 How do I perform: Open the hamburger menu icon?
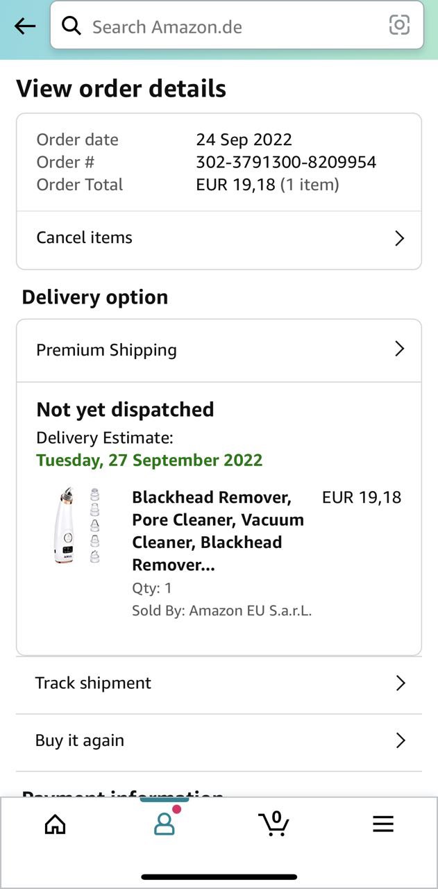click(382, 824)
